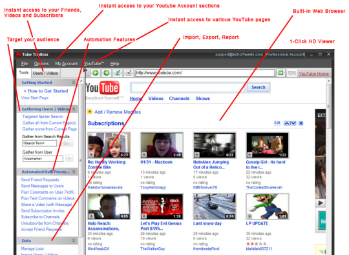Screen dimensions: 349x255
Task: Add 'NatnAlex Jumping' video to queue icon
Action: [196, 154]
